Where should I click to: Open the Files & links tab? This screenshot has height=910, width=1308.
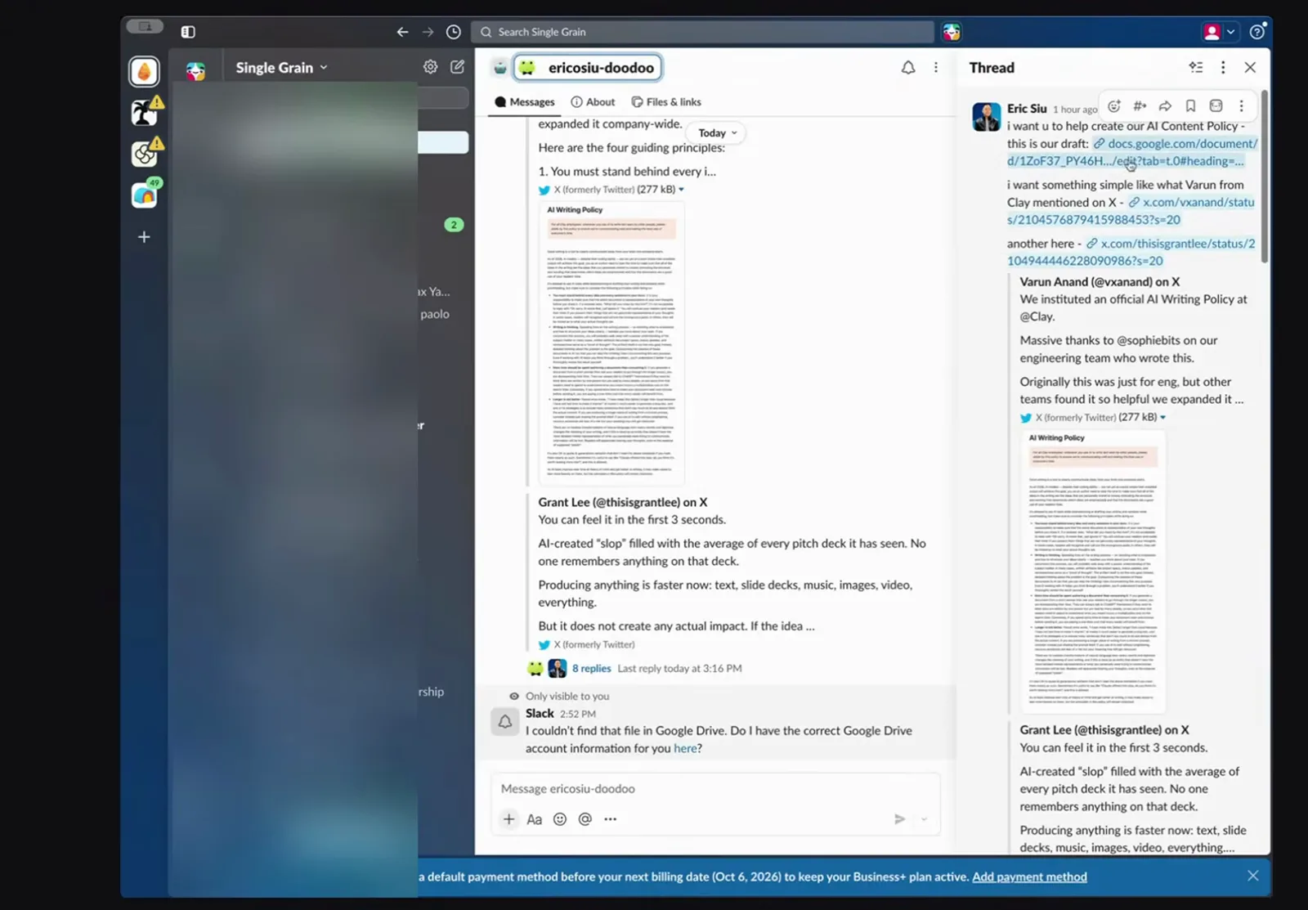click(x=666, y=102)
